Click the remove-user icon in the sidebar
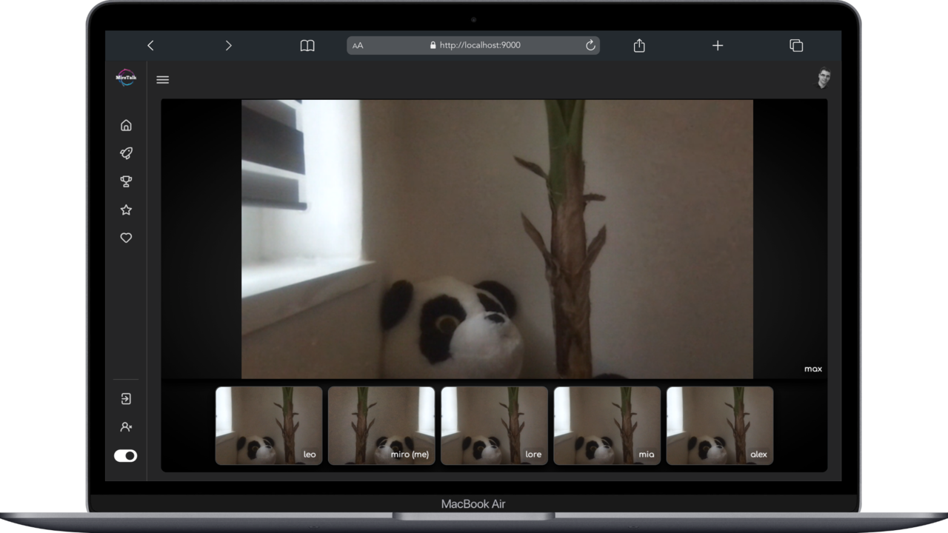This screenshot has width=948, height=533. tap(126, 426)
